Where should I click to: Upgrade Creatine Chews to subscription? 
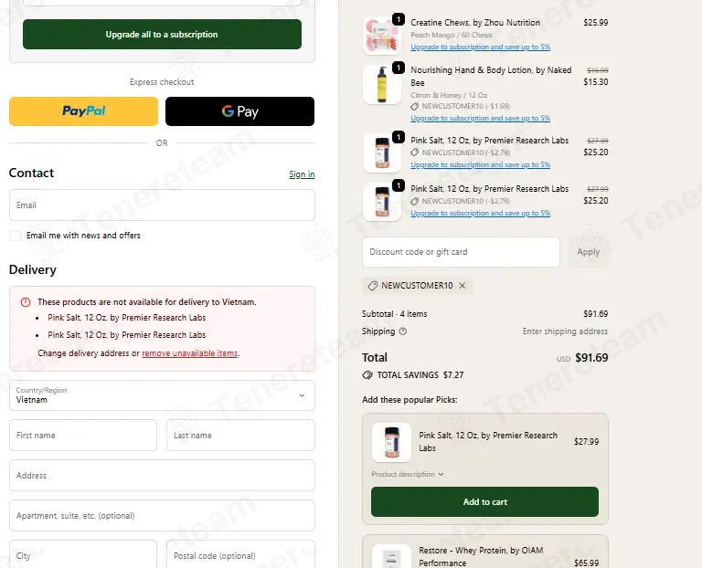481,47
